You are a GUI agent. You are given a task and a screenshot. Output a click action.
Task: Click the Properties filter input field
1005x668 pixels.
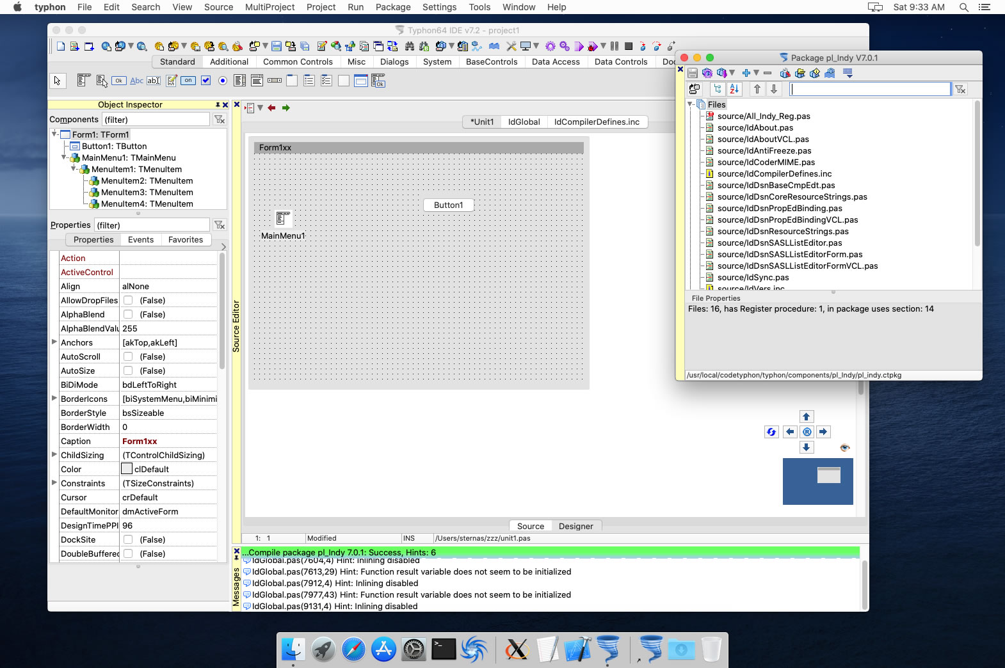pyautogui.click(x=152, y=225)
